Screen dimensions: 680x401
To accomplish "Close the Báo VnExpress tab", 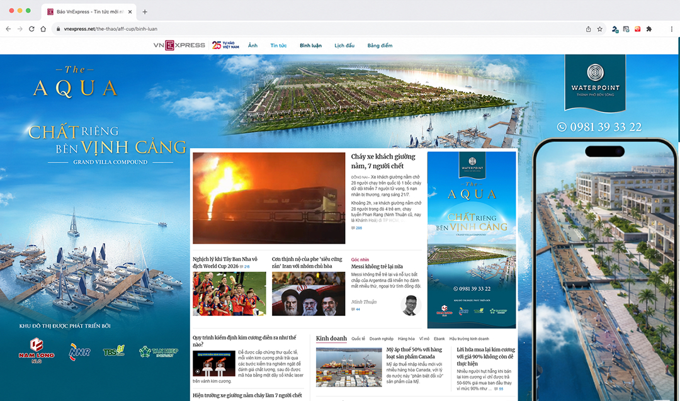I will pyautogui.click(x=130, y=12).
